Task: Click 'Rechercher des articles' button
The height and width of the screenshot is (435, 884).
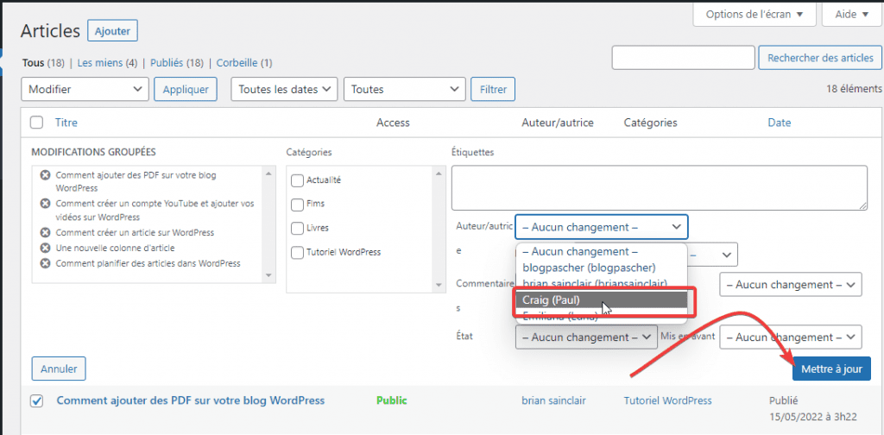Action: click(x=820, y=58)
